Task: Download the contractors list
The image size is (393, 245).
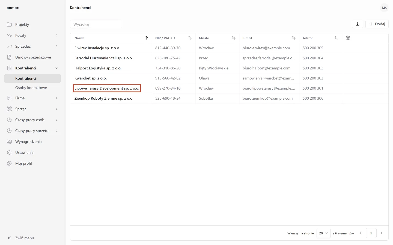Action: [358, 24]
